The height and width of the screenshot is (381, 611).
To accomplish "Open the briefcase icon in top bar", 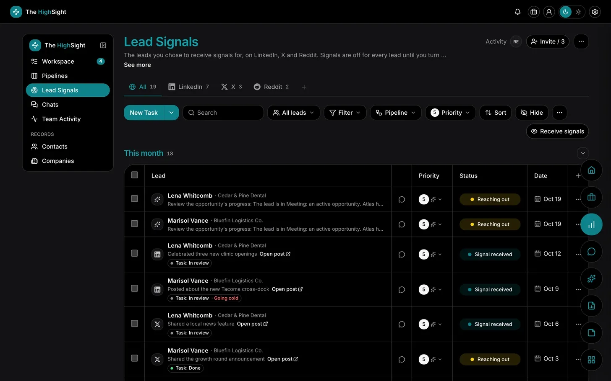I will [x=534, y=12].
